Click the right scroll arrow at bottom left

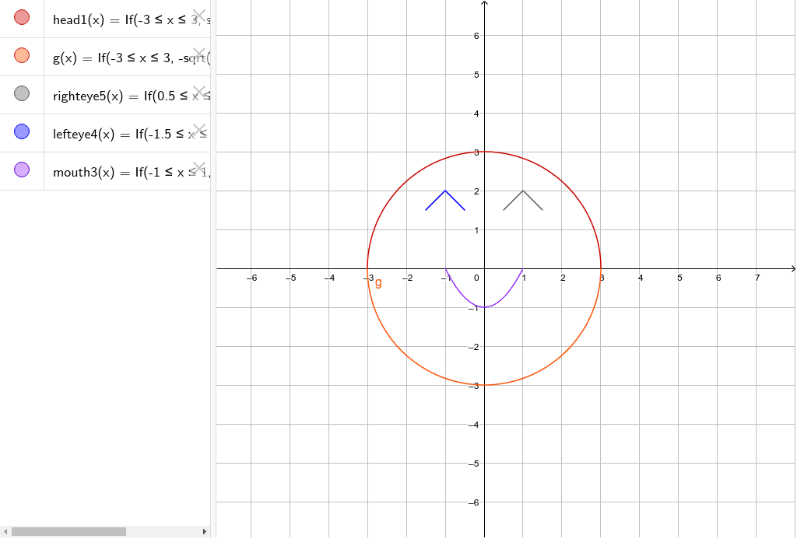[205, 531]
